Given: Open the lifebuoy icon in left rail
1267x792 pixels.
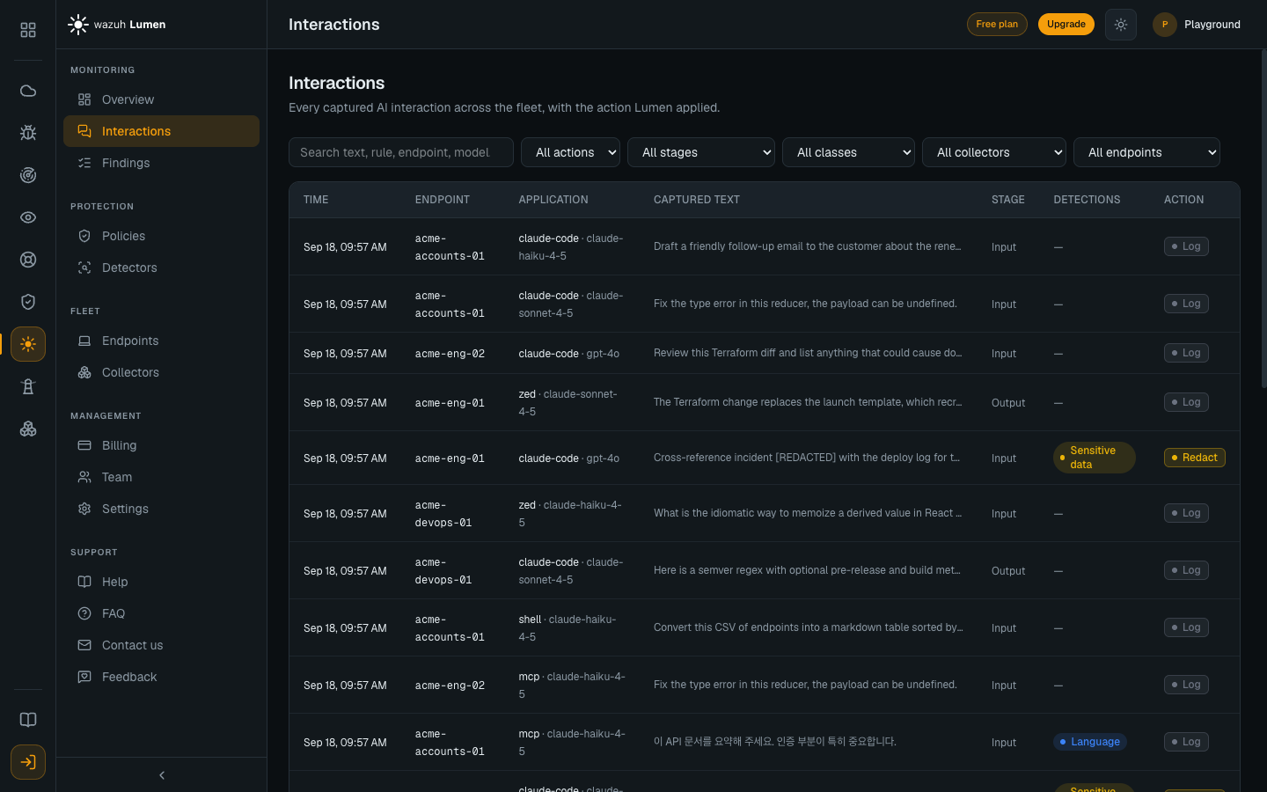Looking at the screenshot, I should (28, 260).
